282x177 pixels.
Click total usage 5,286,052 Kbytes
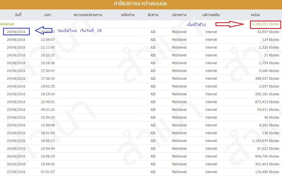[x=266, y=24]
